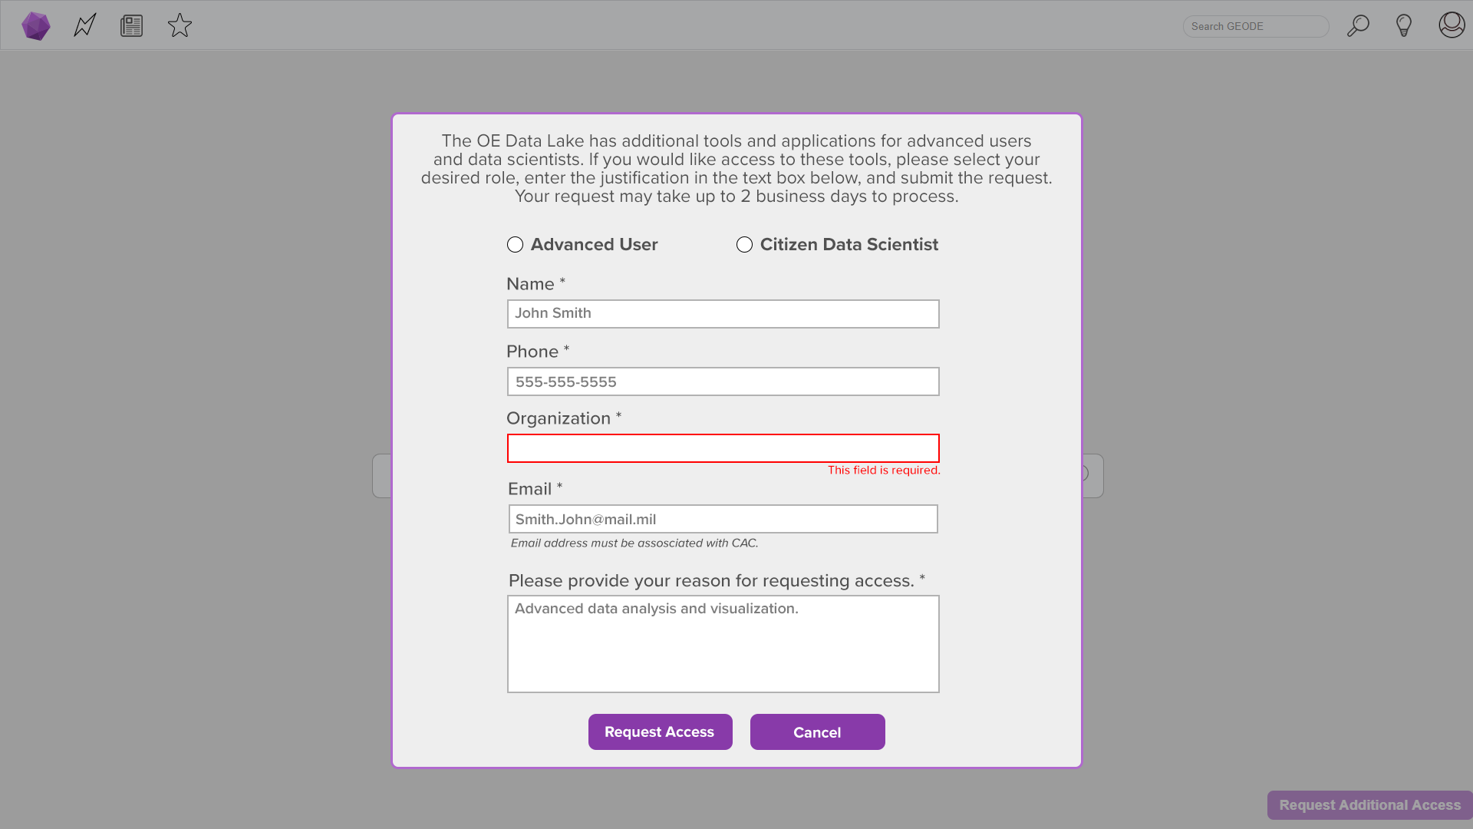Click the star favorites icon
Image resolution: width=1473 pixels, height=829 pixels.
point(180,25)
